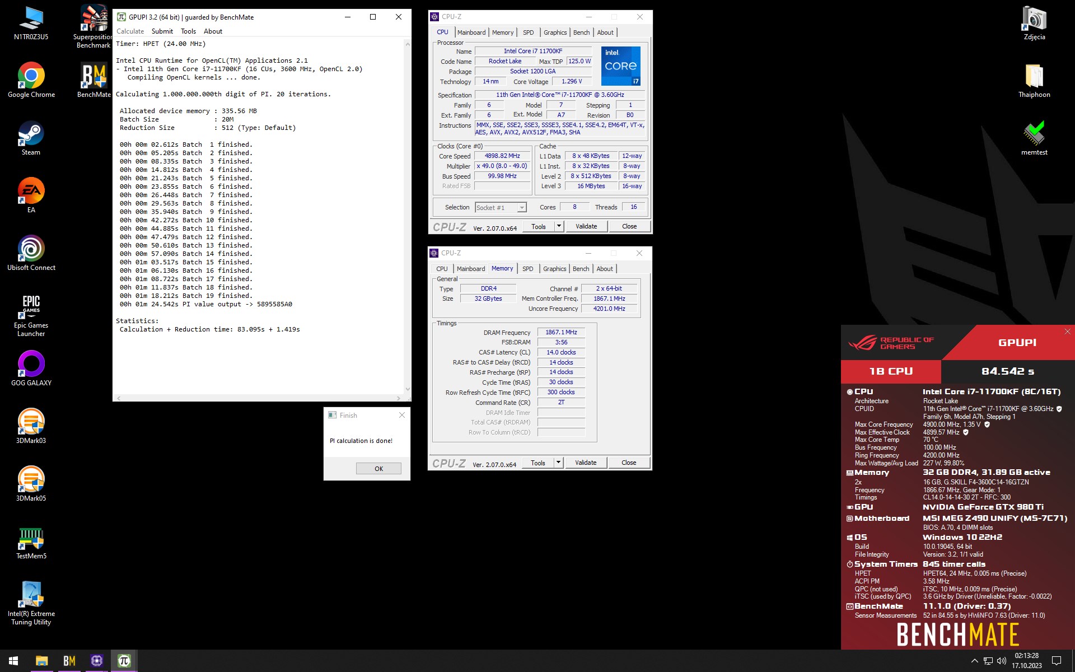Screen dimensions: 1075x672
Task: Close the Finish dialog with X
Action: pyautogui.click(x=401, y=415)
